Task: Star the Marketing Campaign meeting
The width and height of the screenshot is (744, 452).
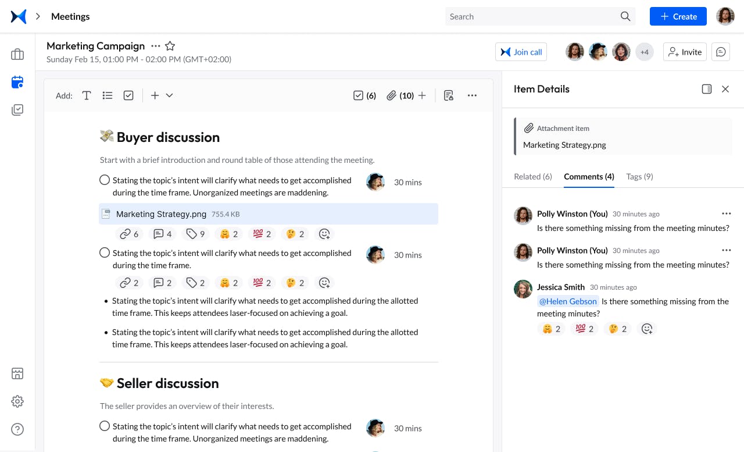Action: tap(170, 45)
